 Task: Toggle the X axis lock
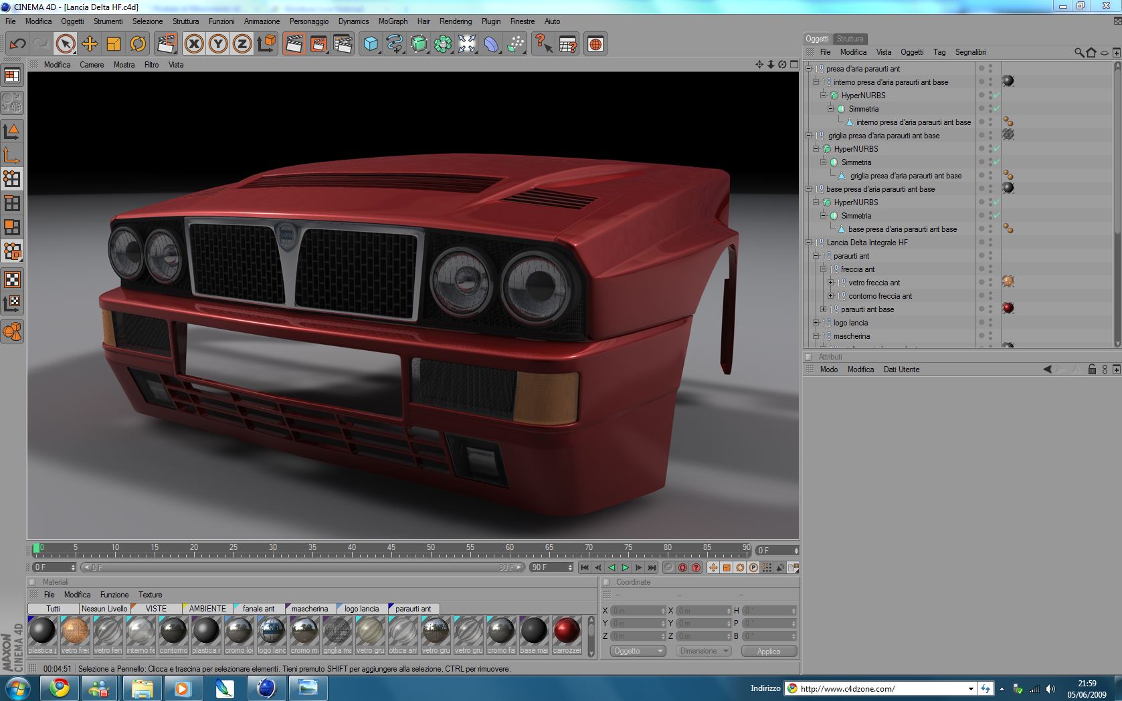(194, 44)
